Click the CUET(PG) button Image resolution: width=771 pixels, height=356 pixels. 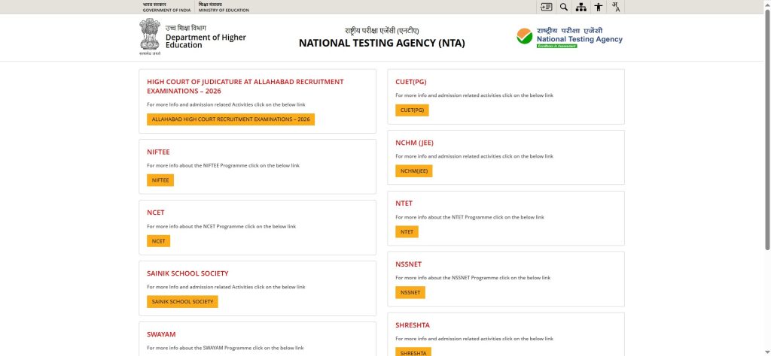coord(412,110)
